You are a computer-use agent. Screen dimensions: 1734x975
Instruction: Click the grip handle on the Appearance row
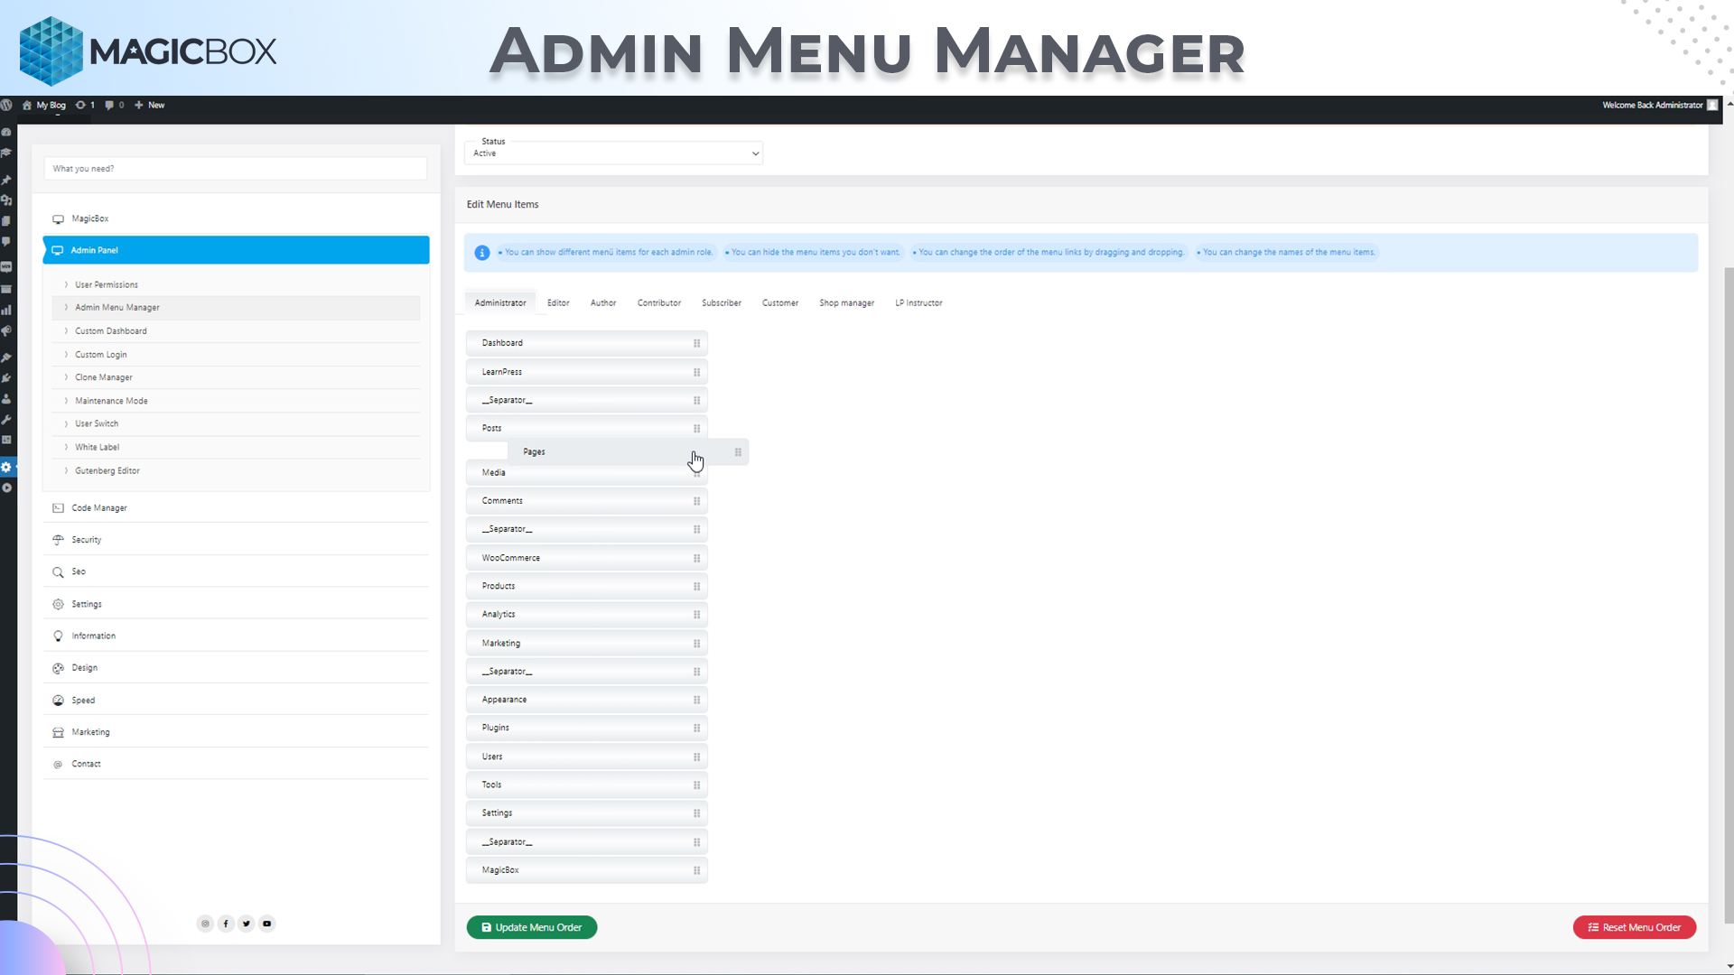696,701
